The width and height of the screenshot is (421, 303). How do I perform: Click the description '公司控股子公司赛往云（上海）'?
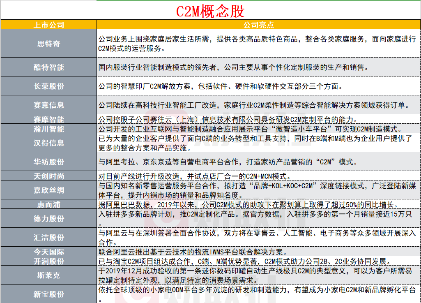point(259,119)
